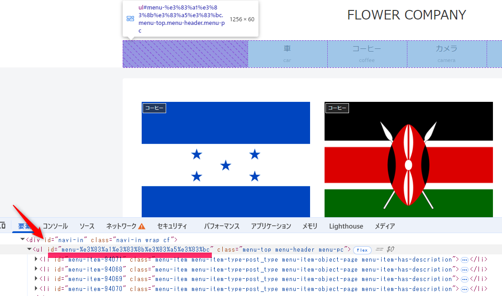Image resolution: width=502 pixels, height=296 pixels.
Task: Open the Lighthouse tab
Action: pos(346,226)
